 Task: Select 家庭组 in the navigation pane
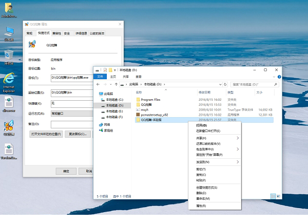tap(106, 131)
